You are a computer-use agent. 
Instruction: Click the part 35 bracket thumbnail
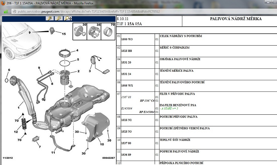[94, 31]
